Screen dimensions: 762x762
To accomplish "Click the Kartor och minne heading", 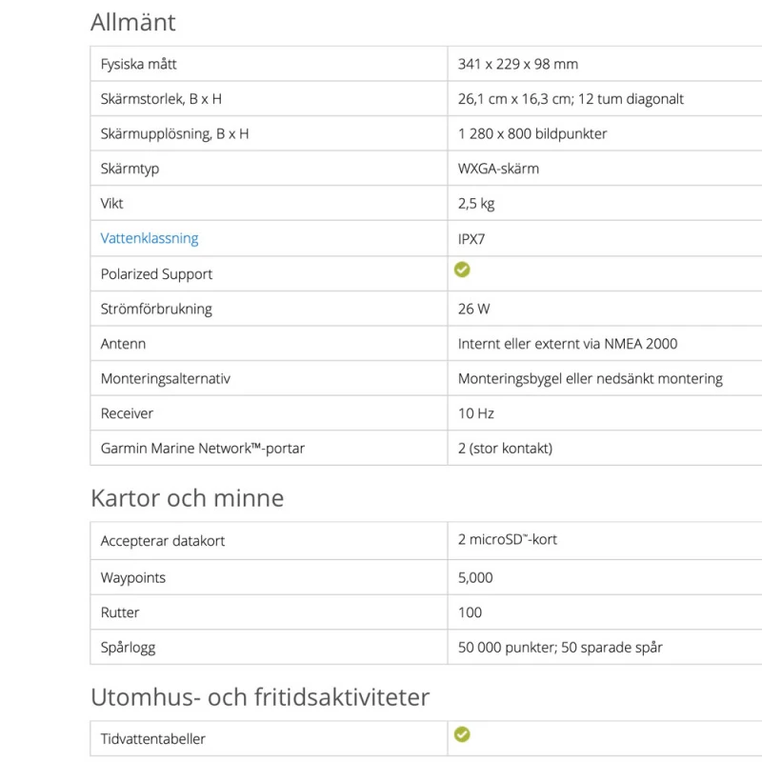I will [x=187, y=497].
